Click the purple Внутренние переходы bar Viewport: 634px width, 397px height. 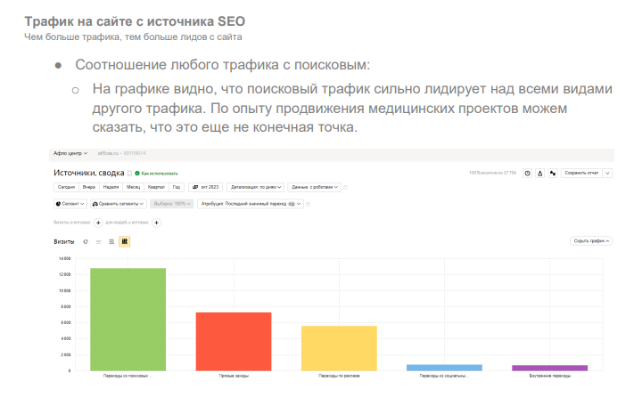(x=550, y=368)
